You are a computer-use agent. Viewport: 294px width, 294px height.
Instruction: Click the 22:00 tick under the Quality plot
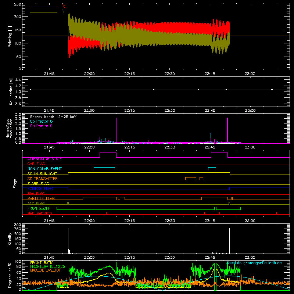coord(89,258)
